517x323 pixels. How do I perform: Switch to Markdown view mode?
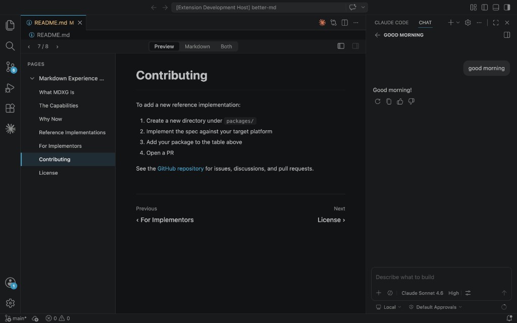(197, 46)
